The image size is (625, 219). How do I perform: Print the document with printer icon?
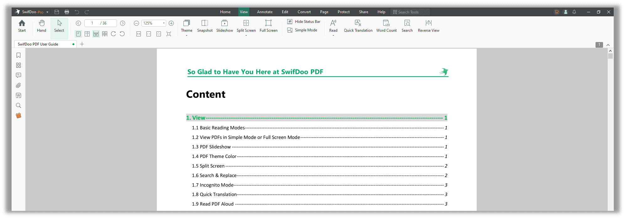[67, 12]
